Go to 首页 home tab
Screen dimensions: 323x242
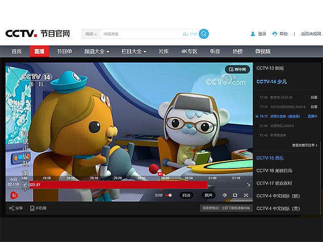[17, 51]
